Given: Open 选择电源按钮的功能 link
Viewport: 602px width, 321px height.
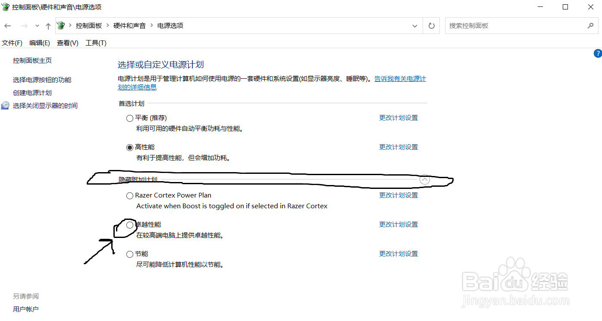Looking at the screenshot, I should pos(42,80).
